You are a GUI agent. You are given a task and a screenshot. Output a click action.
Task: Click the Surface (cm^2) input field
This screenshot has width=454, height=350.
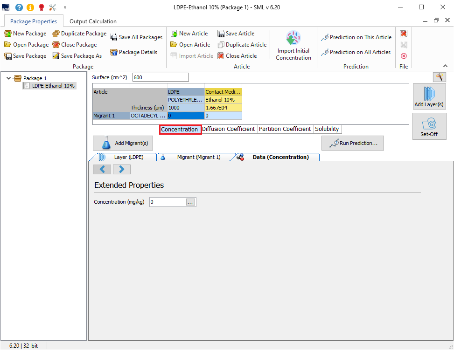click(x=161, y=77)
